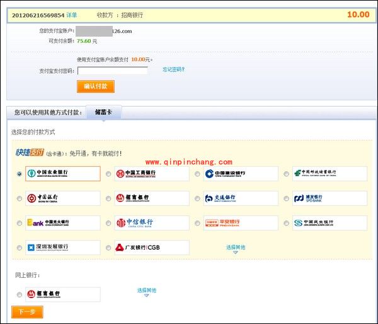
Task: Select the 平安银行 radio button
Action: tap(197, 223)
